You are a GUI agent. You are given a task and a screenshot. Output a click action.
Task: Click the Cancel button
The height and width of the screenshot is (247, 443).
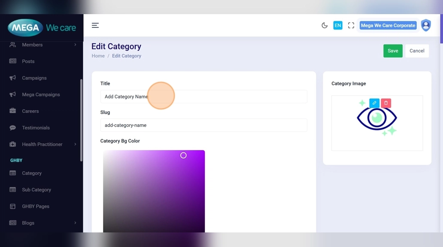tap(416, 51)
